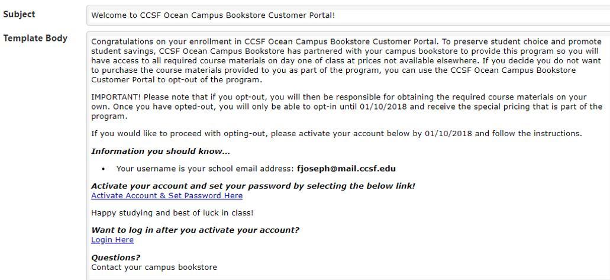Click the "Subject" field label
This screenshot has width=610, height=280.
click(x=19, y=14)
